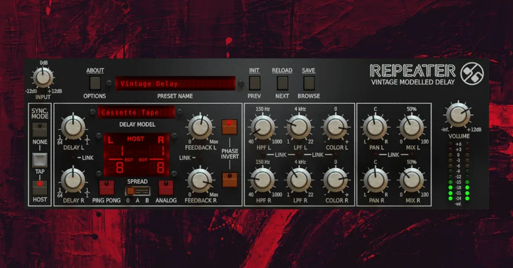
Task: Click the Mix R knob
Action: point(411,180)
